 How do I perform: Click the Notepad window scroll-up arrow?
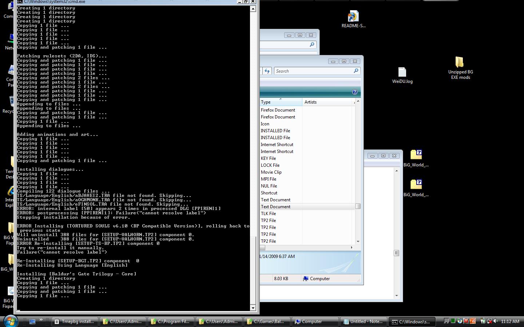point(397,171)
